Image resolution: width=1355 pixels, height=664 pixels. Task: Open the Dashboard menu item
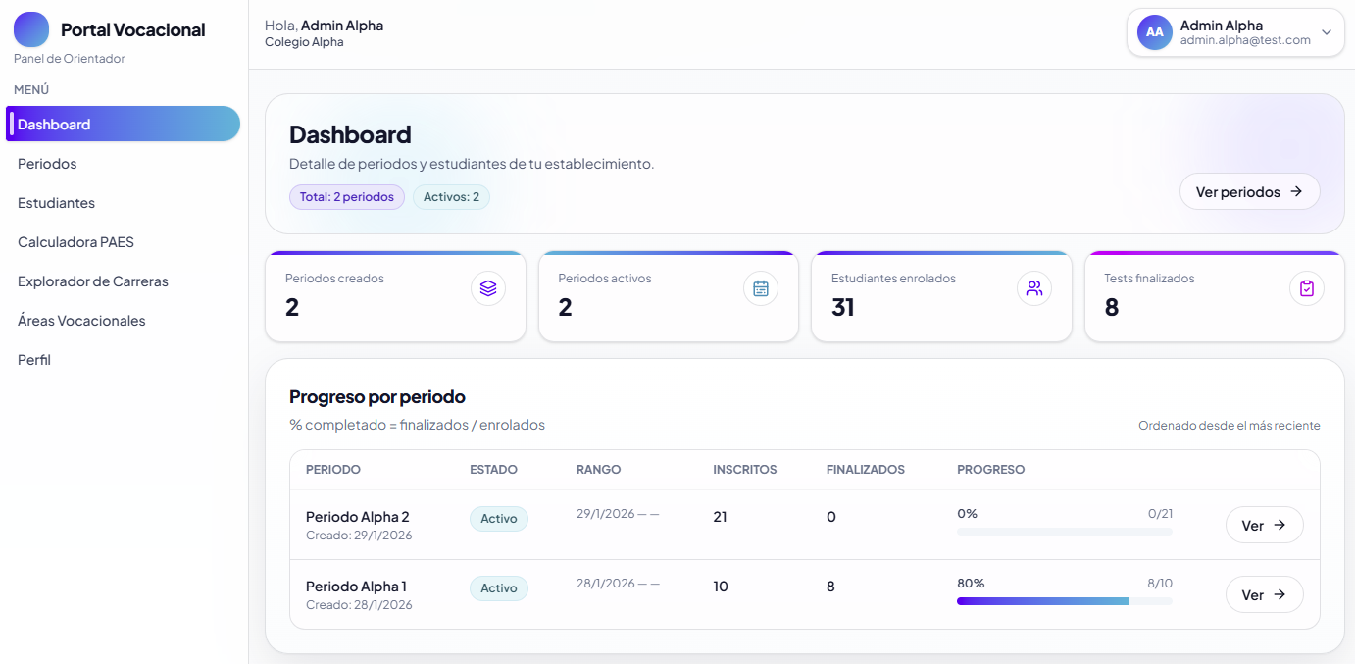tap(123, 125)
